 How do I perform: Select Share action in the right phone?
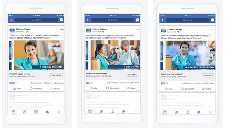[x=206, y=89]
